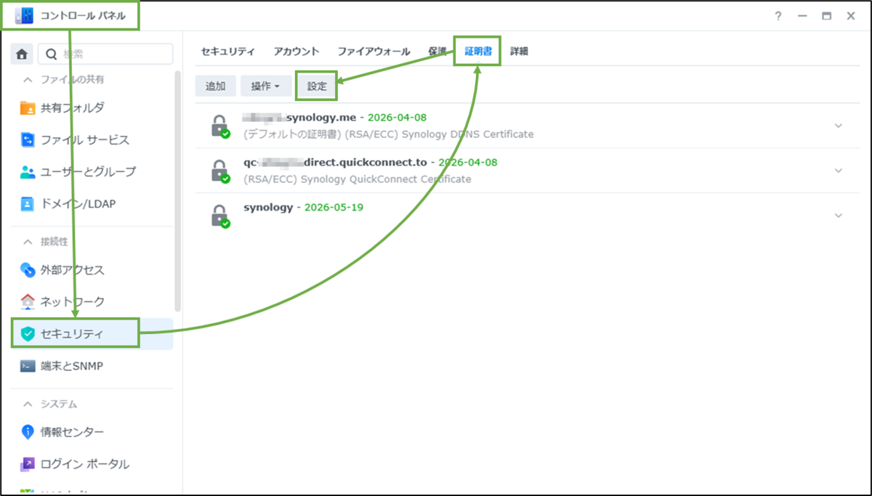872x496 pixels.
Task: Go to the Control Panel home icon
Action: pos(23,54)
